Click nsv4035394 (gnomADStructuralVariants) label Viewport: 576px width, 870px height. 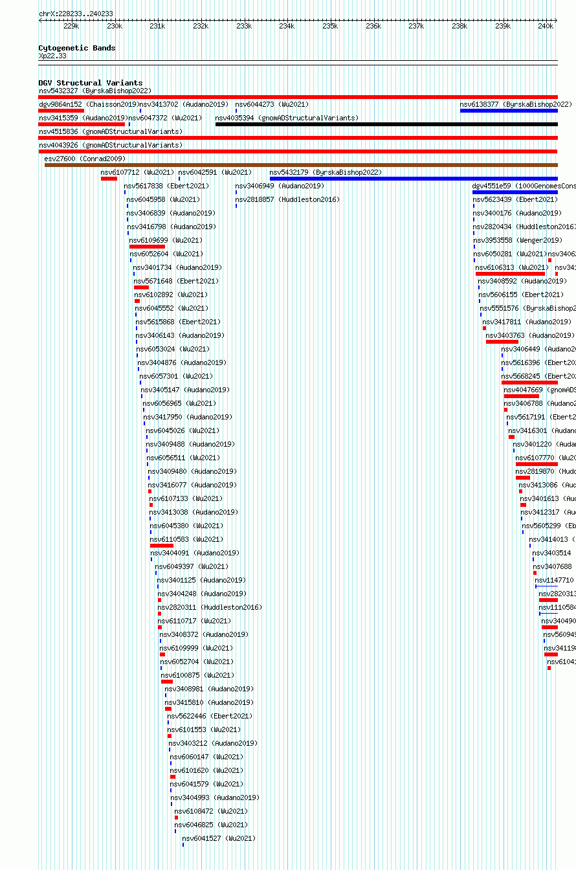287,118
